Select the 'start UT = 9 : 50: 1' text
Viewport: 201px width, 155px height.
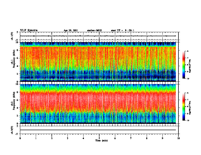123,30
